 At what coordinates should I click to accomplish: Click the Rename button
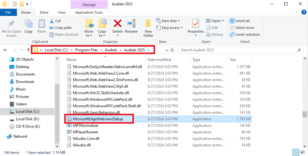pos(131,26)
